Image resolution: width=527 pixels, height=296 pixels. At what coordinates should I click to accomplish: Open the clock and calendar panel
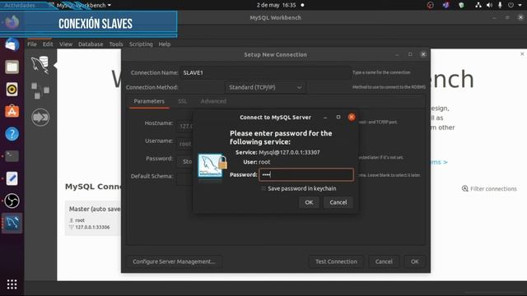[x=277, y=5]
